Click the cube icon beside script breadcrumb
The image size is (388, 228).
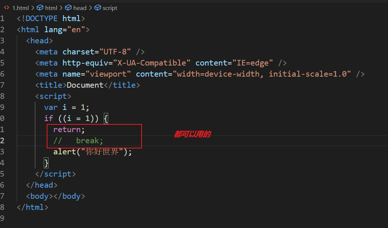pos(98,8)
